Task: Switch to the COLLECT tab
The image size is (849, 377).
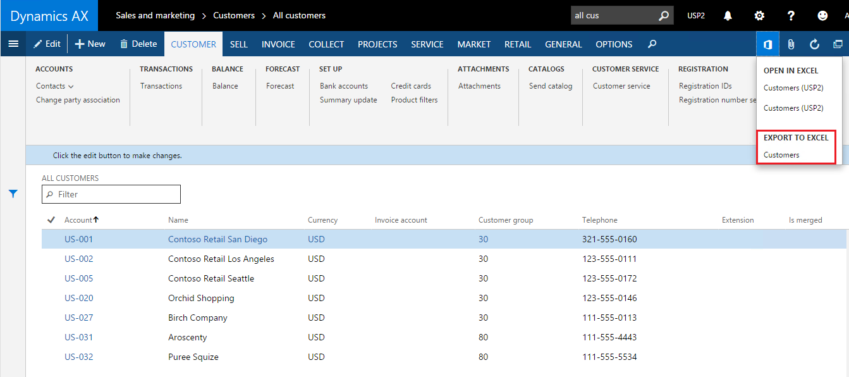Action: 326,44
